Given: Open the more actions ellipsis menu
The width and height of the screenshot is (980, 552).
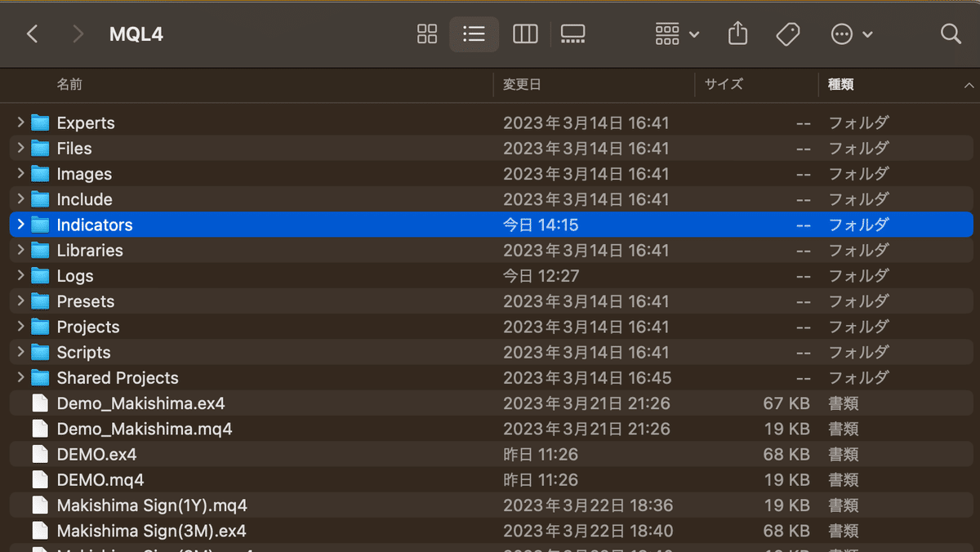Looking at the screenshot, I should (x=852, y=34).
